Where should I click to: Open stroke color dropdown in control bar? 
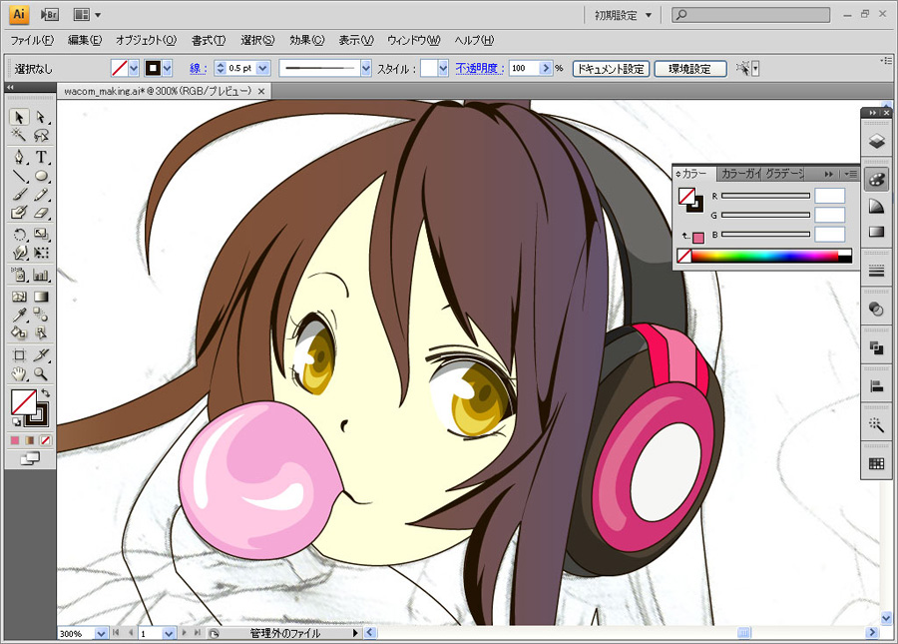[168, 69]
